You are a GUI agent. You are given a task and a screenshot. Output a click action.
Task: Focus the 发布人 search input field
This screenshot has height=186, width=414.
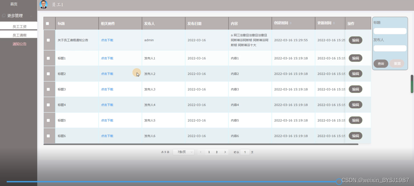pos(390,48)
